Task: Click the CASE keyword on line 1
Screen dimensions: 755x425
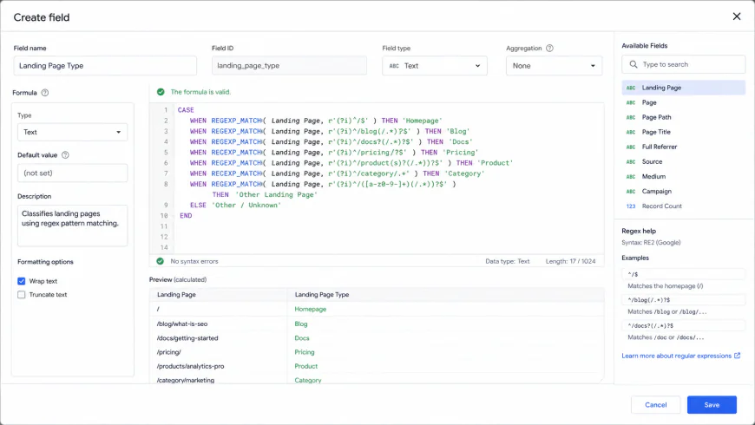Action: click(186, 110)
